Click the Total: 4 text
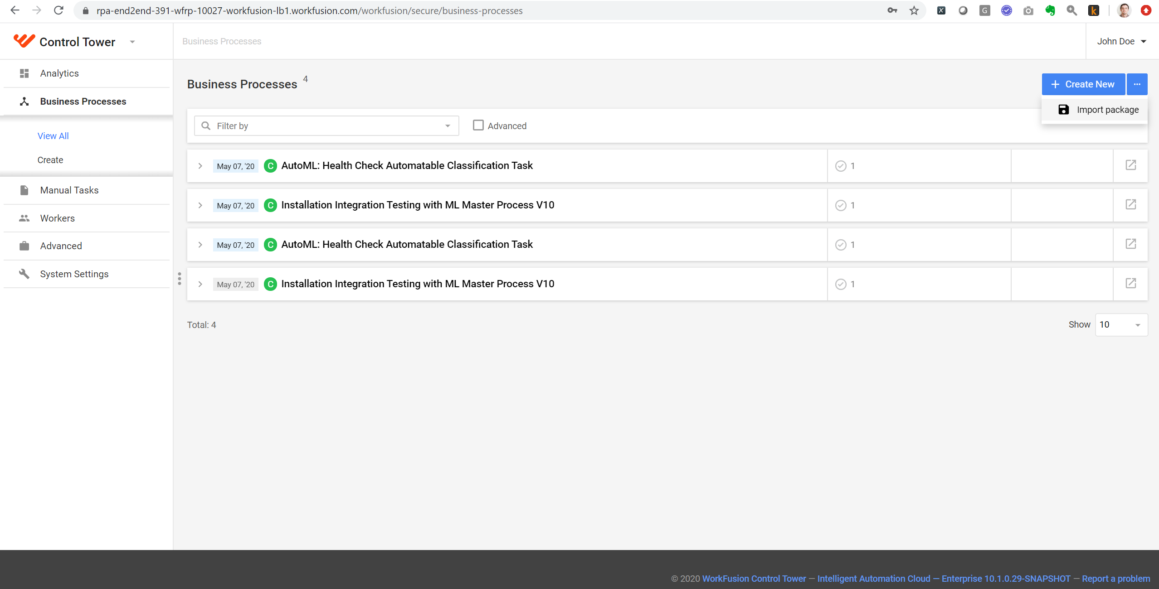The image size is (1159, 589). (x=202, y=325)
